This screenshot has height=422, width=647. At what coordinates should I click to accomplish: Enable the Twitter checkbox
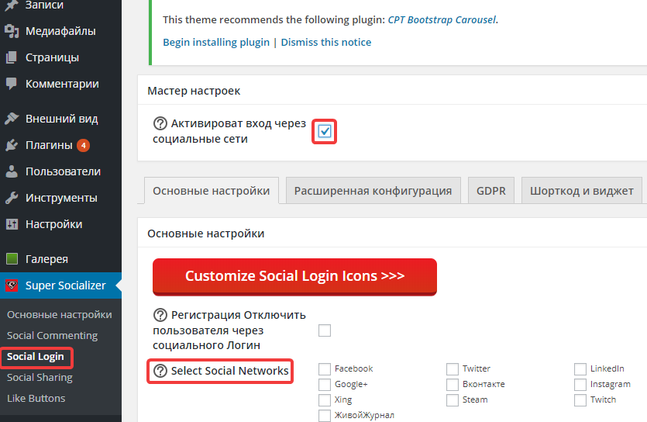click(x=453, y=368)
